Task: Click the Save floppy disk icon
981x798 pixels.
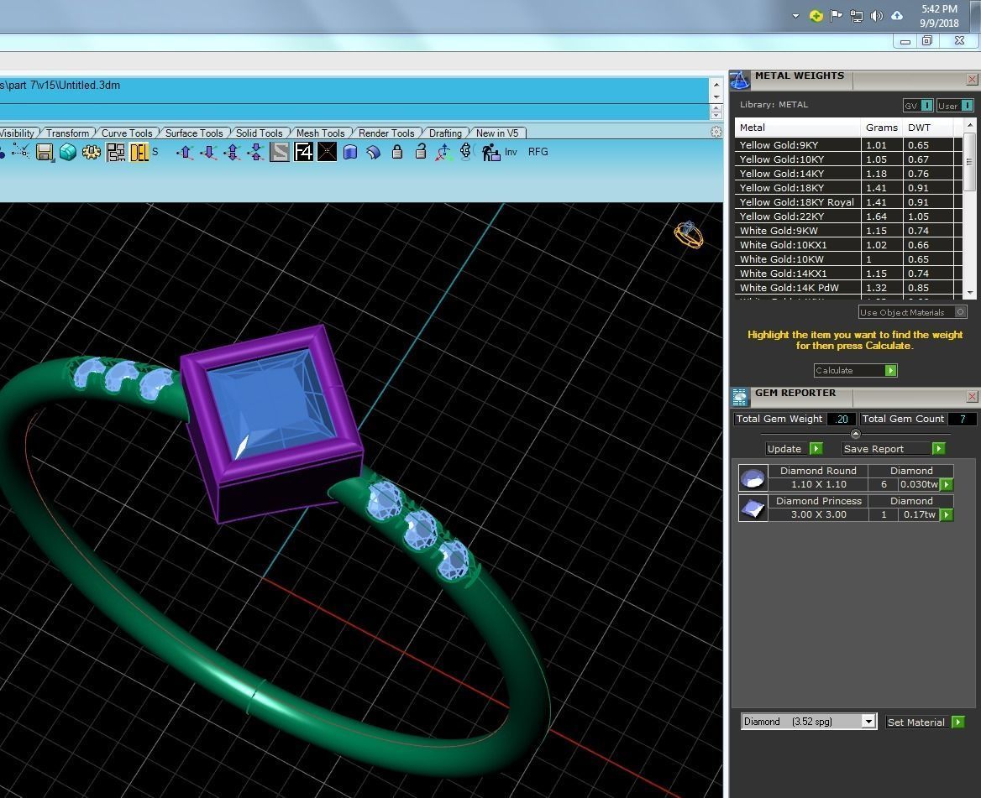Action: [x=45, y=152]
